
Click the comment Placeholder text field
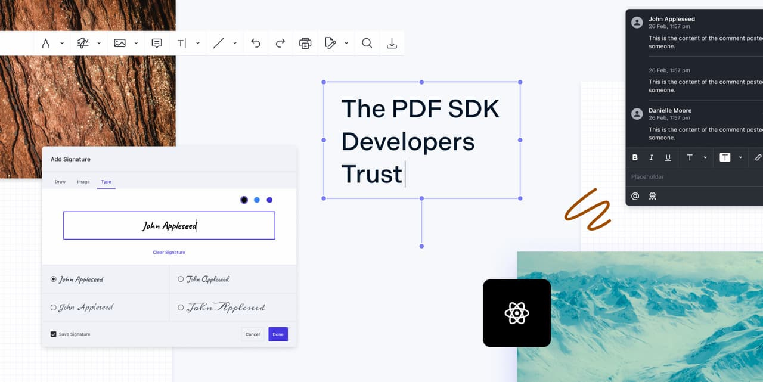(694, 177)
